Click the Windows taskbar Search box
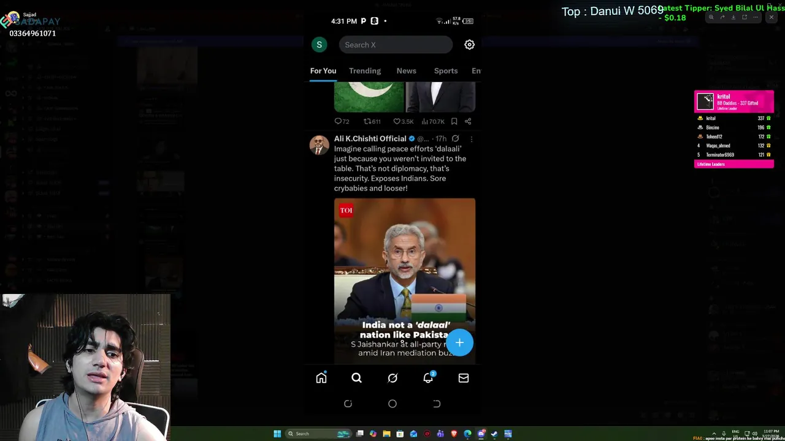This screenshot has height=441, width=785. (x=318, y=434)
